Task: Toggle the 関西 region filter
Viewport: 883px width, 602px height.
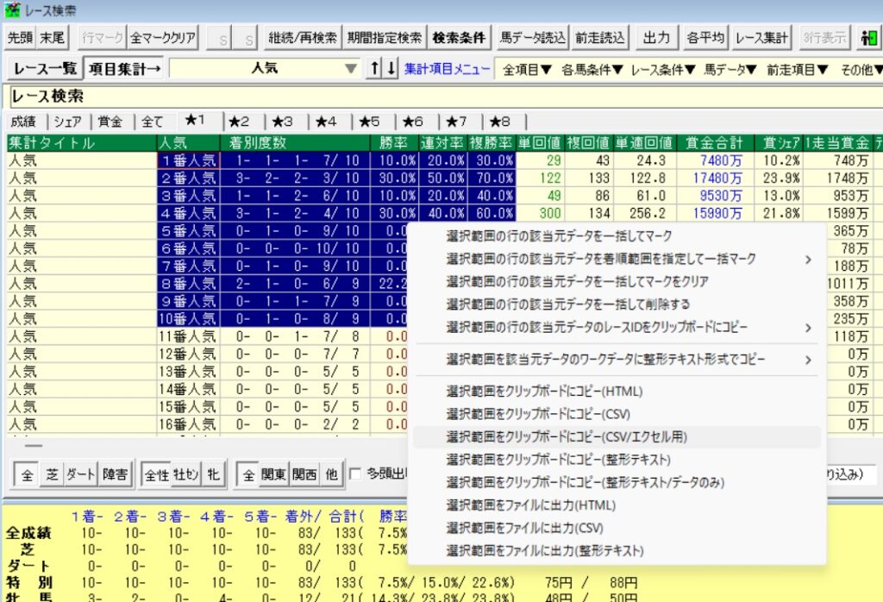Action: click(304, 474)
